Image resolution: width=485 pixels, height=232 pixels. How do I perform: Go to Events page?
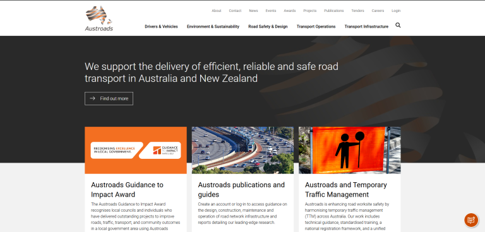[x=271, y=11]
